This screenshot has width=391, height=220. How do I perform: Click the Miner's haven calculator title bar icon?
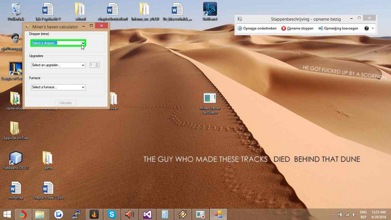[x=27, y=27]
